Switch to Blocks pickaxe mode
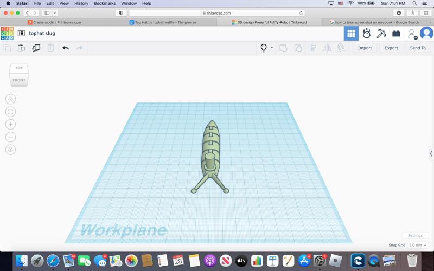This screenshot has width=434, height=271. [381, 34]
